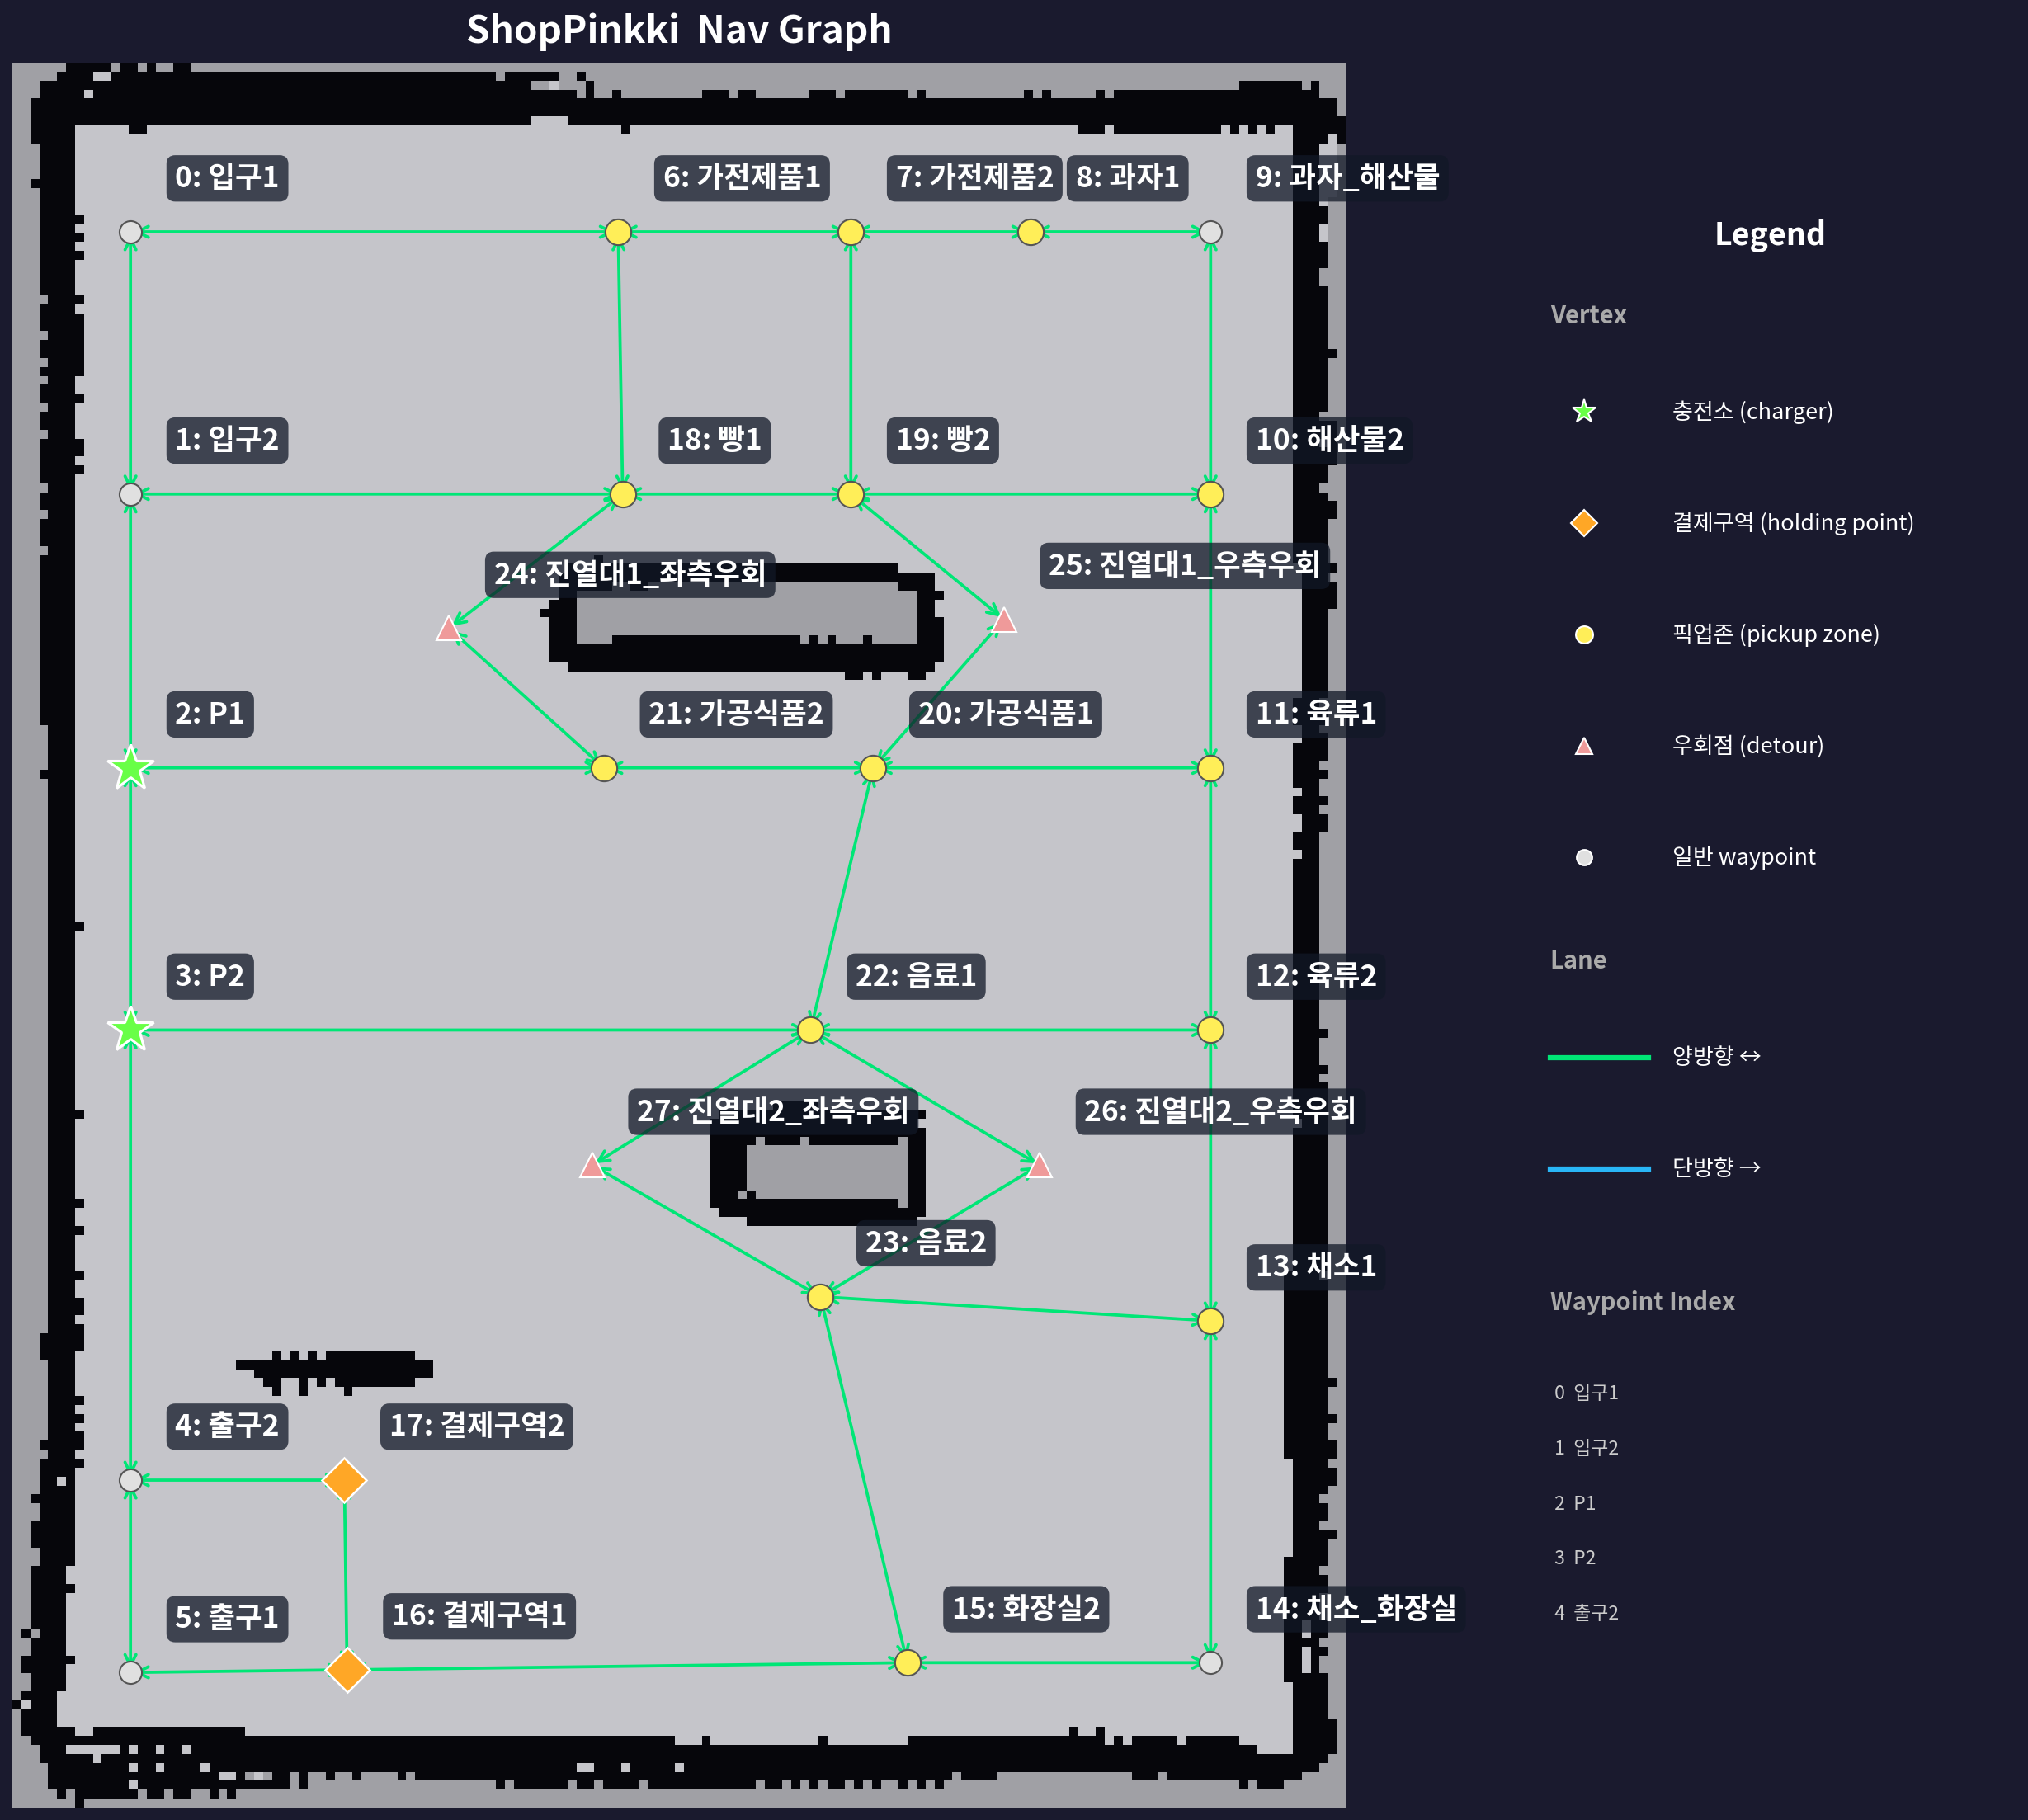Select the yellow node of 10: 해산물2

click(x=1211, y=494)
